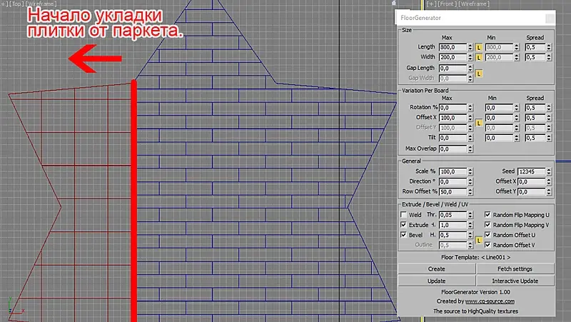571x322 pixels.
Task: Uncheck the Bevel checkbox
Action: pos(403,235)
